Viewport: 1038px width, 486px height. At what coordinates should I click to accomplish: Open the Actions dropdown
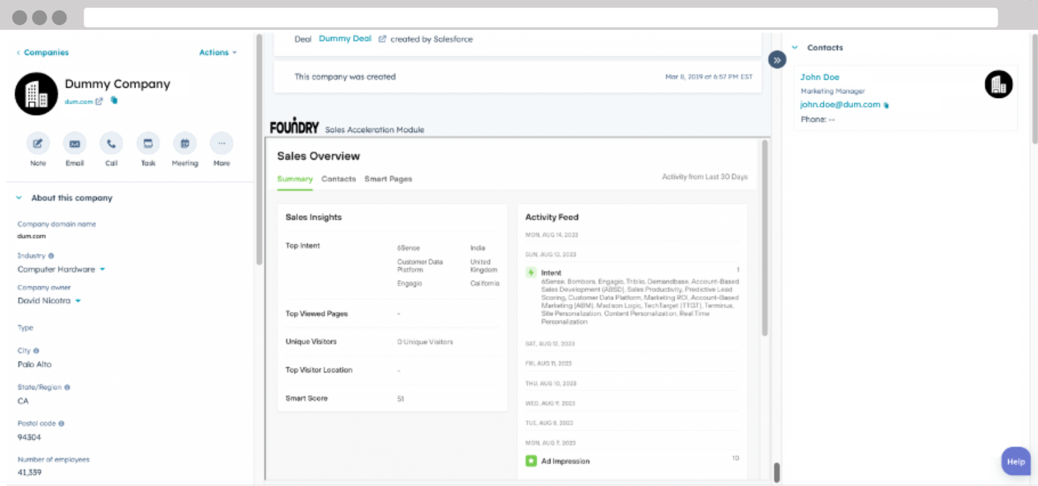218,52
